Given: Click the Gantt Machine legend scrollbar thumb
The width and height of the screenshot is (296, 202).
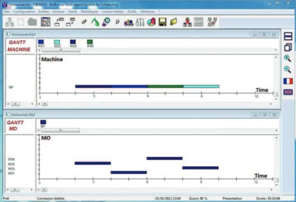Looking at the screenshot, I should [61, 50].
